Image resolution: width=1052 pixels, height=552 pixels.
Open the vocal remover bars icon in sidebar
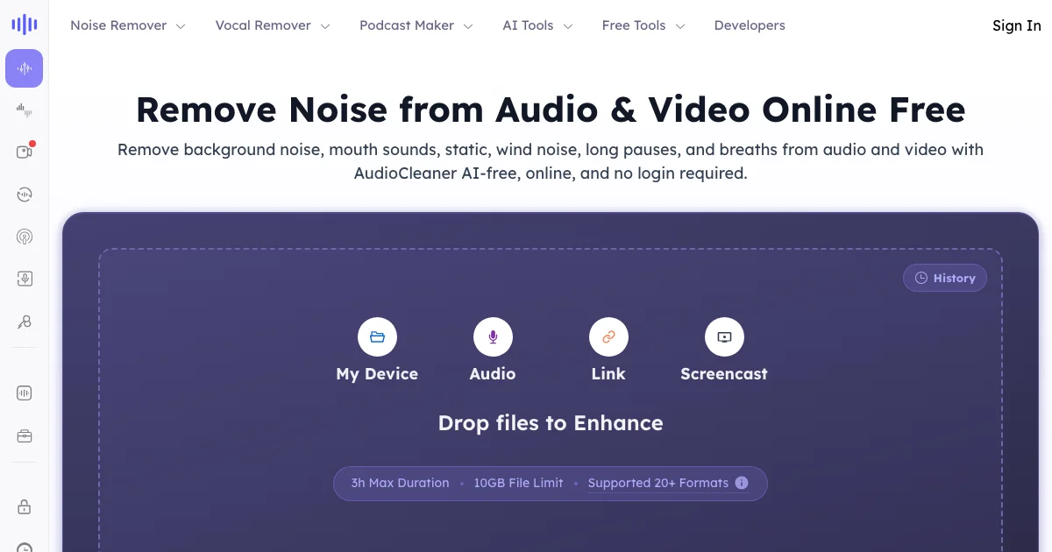25,110
